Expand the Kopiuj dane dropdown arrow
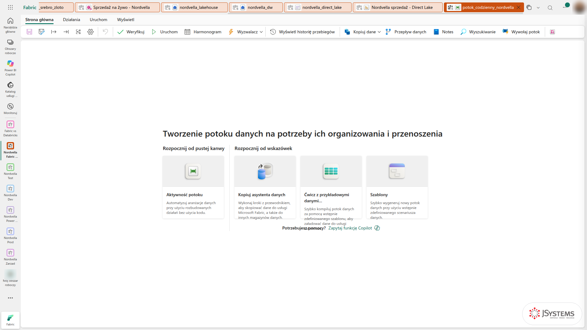This screenshot has width=587, height=330. tap(379, 32)
